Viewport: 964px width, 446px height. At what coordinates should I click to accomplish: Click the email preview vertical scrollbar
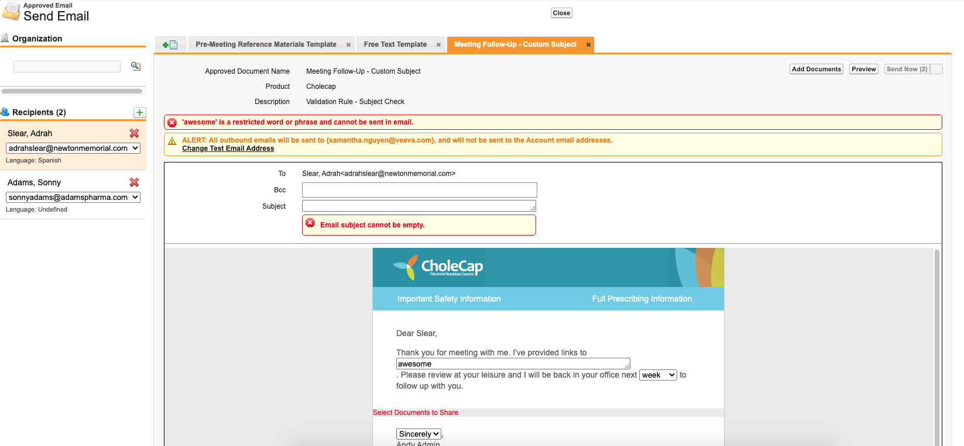tap(936, 345)
